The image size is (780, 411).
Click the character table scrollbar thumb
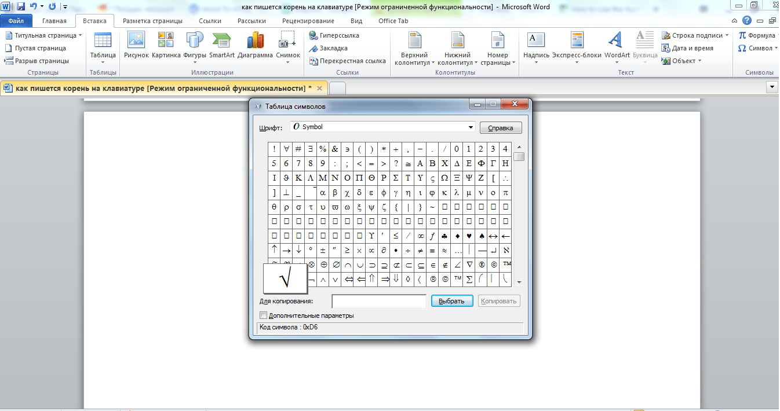(519, 157)
